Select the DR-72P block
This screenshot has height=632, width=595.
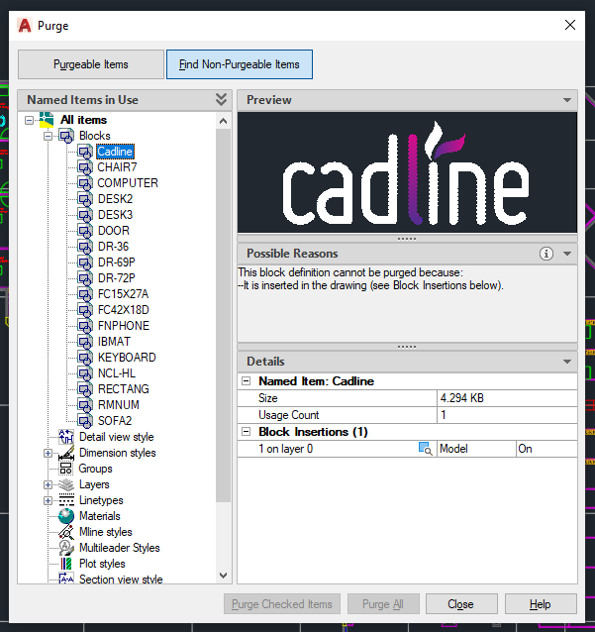tap(117, 278)
